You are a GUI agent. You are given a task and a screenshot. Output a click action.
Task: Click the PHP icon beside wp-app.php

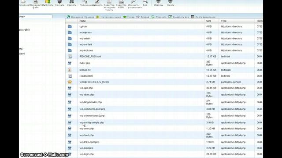point(70,88)
